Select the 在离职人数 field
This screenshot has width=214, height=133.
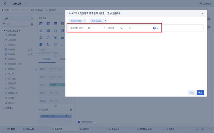coord(13,93)
